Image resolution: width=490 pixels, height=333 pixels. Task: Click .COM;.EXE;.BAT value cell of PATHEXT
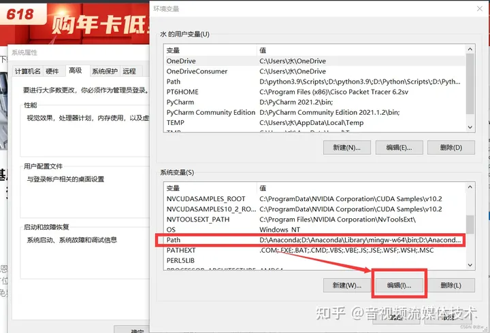click(346, 250)
